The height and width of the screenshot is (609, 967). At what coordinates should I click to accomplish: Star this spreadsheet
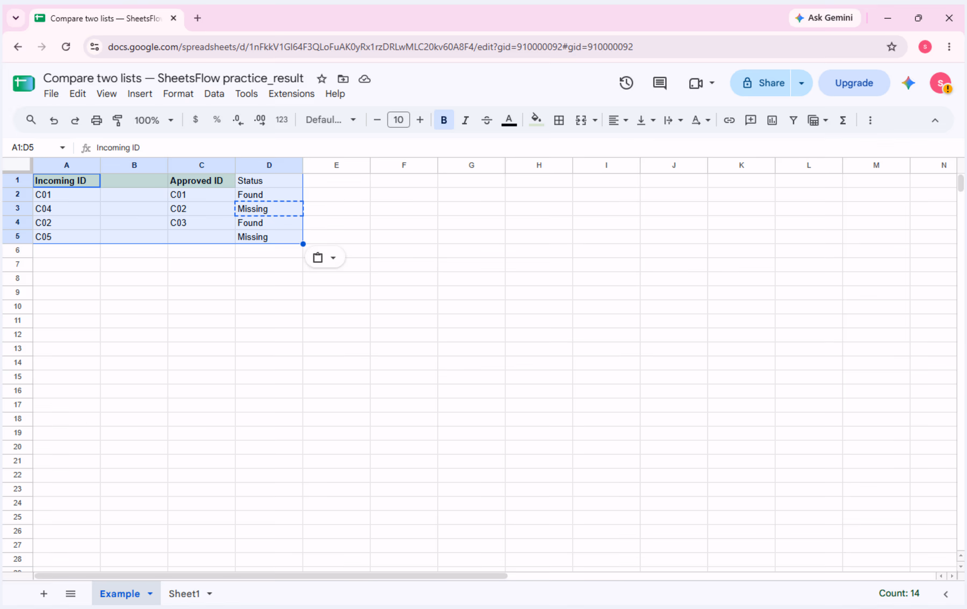[322, 79]
